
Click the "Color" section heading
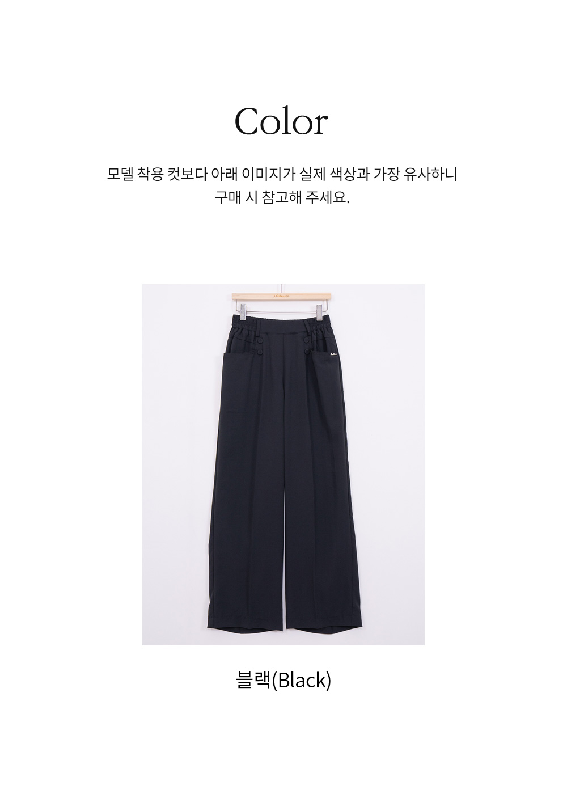tap(282, 121)
